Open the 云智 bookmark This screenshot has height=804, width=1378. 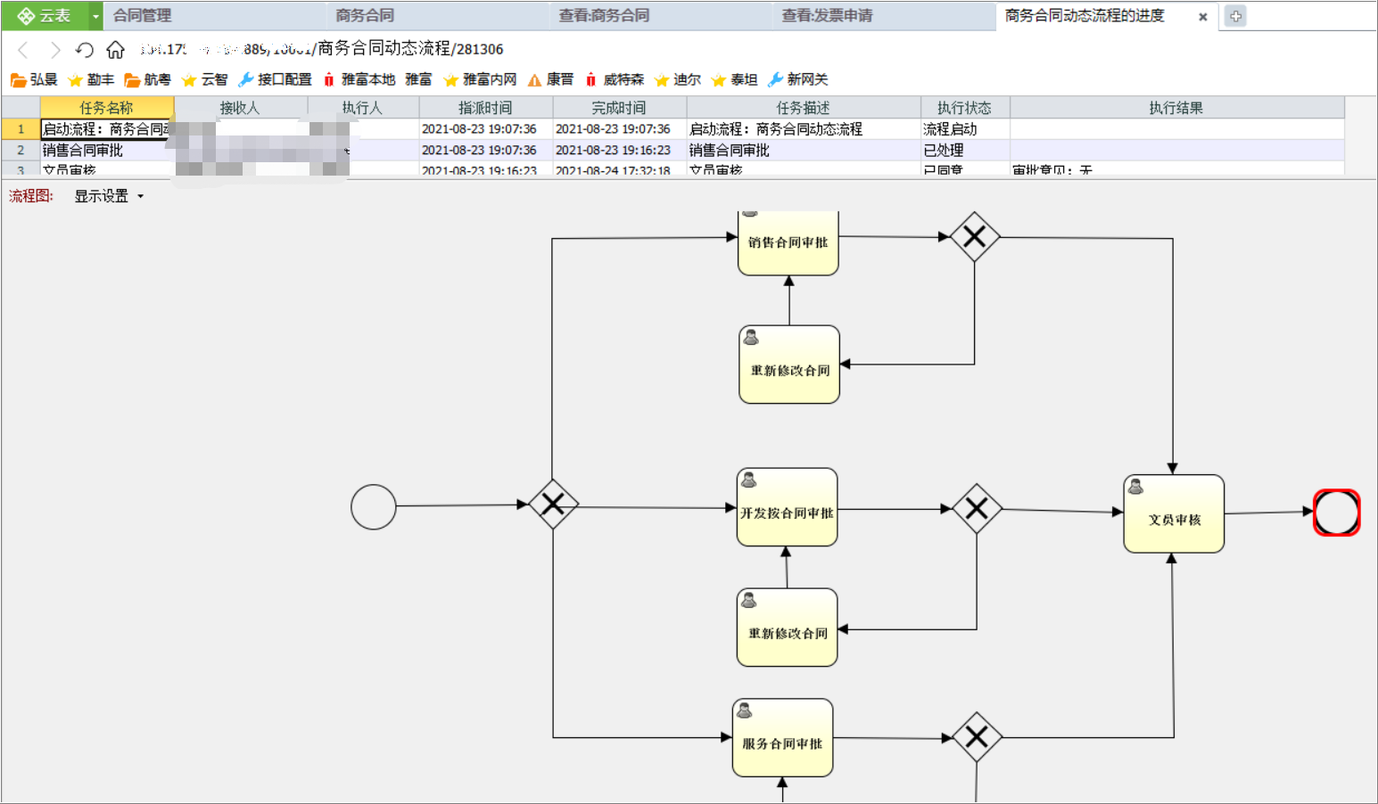[x=204, y=79]
